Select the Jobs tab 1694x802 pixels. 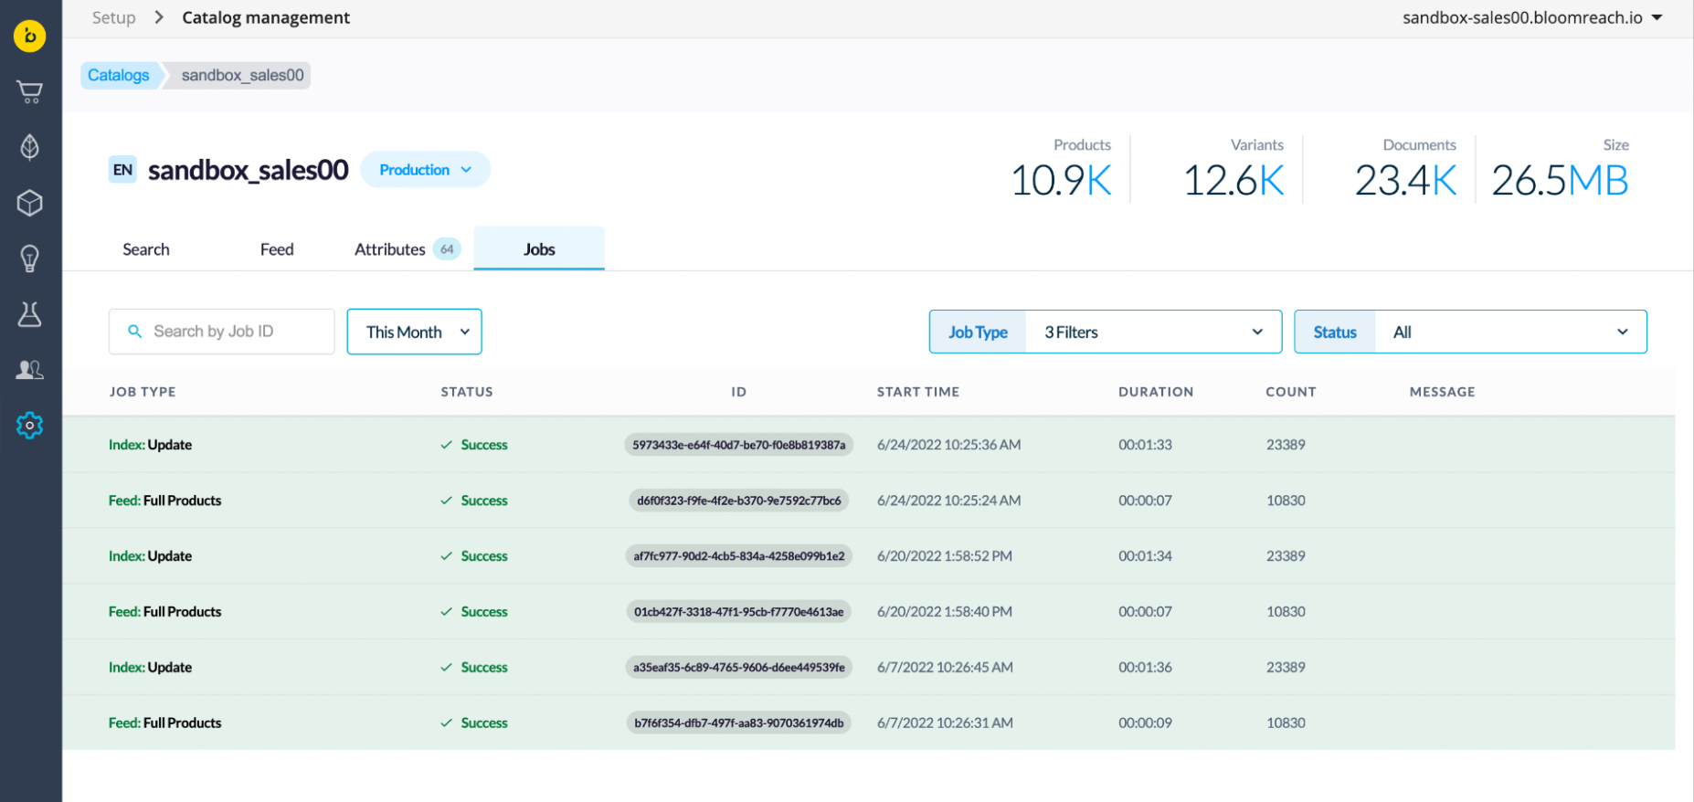[539, 249]
